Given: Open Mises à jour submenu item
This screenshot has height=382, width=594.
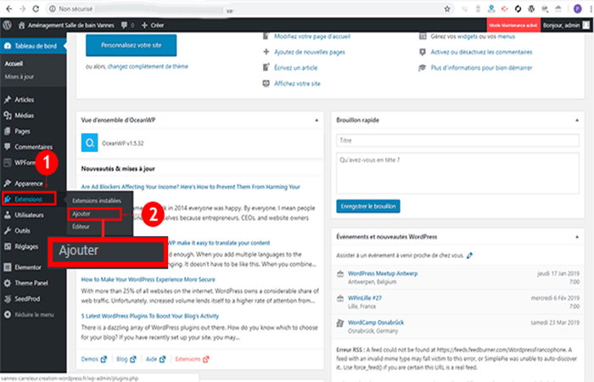Looking at the screenshot, I should 19,76.
